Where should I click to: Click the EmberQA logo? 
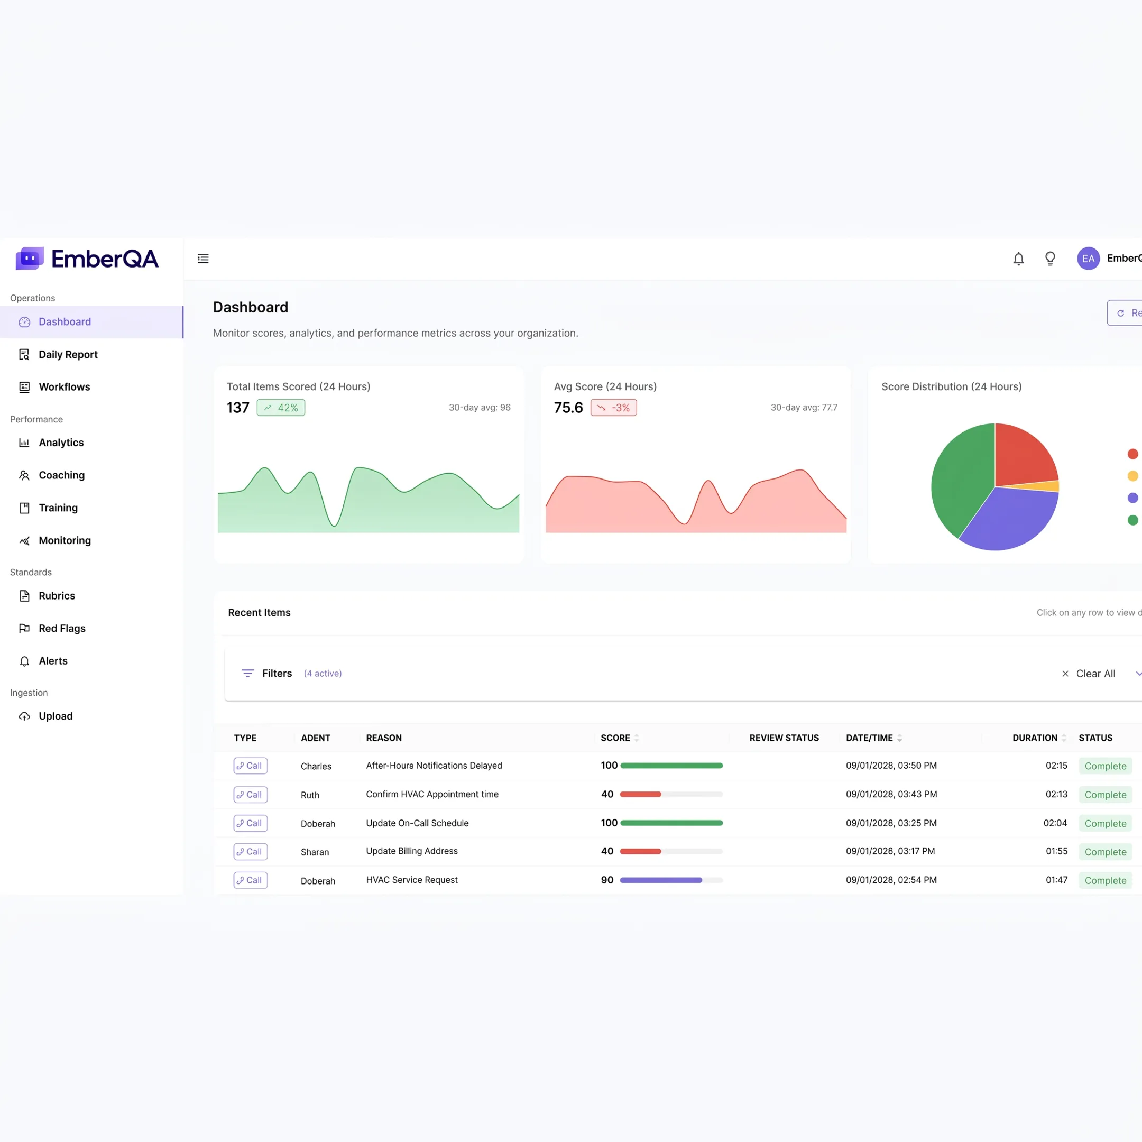[x=87, y=259]
